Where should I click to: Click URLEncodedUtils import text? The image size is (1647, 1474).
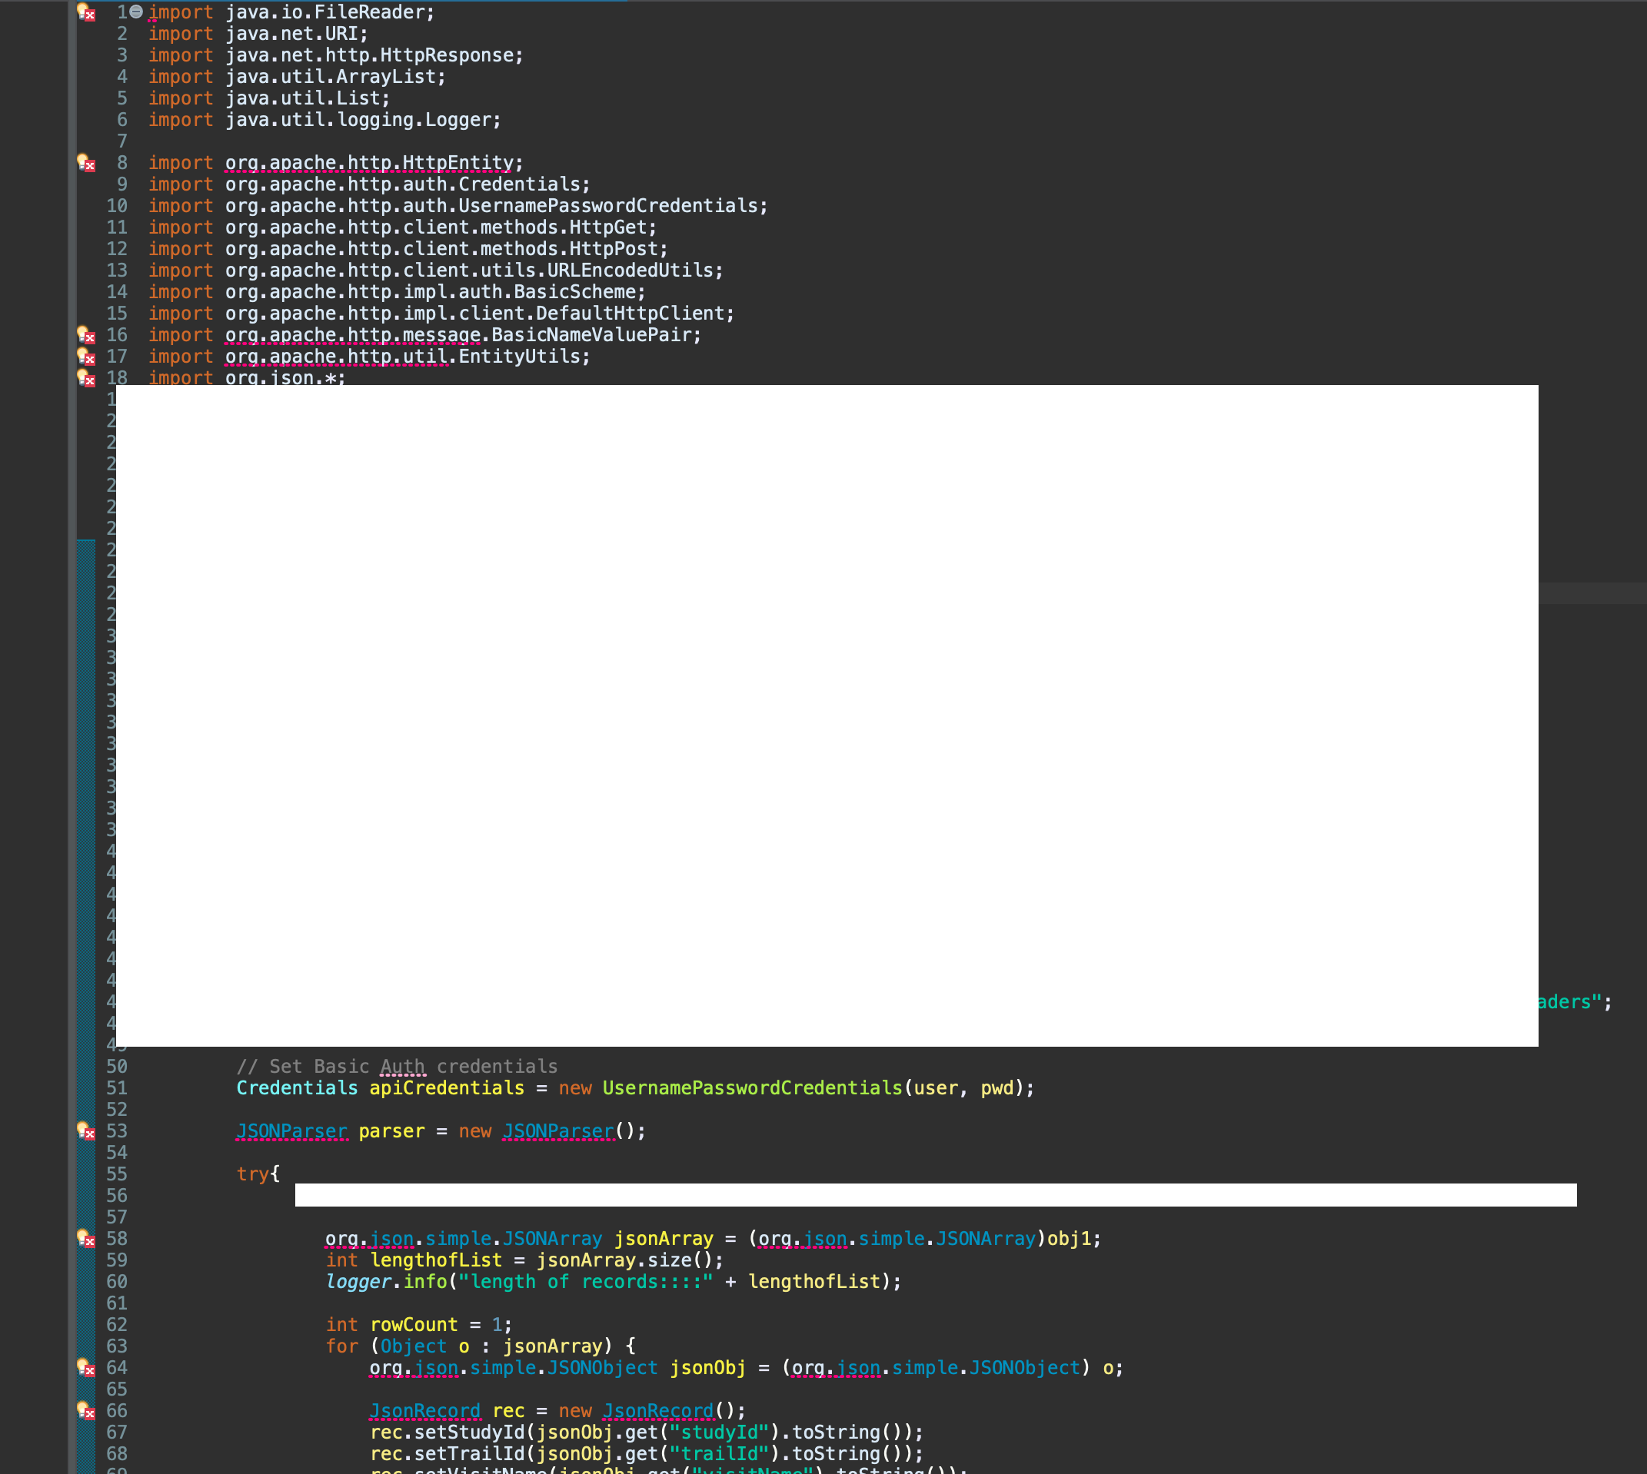point(474,271)
